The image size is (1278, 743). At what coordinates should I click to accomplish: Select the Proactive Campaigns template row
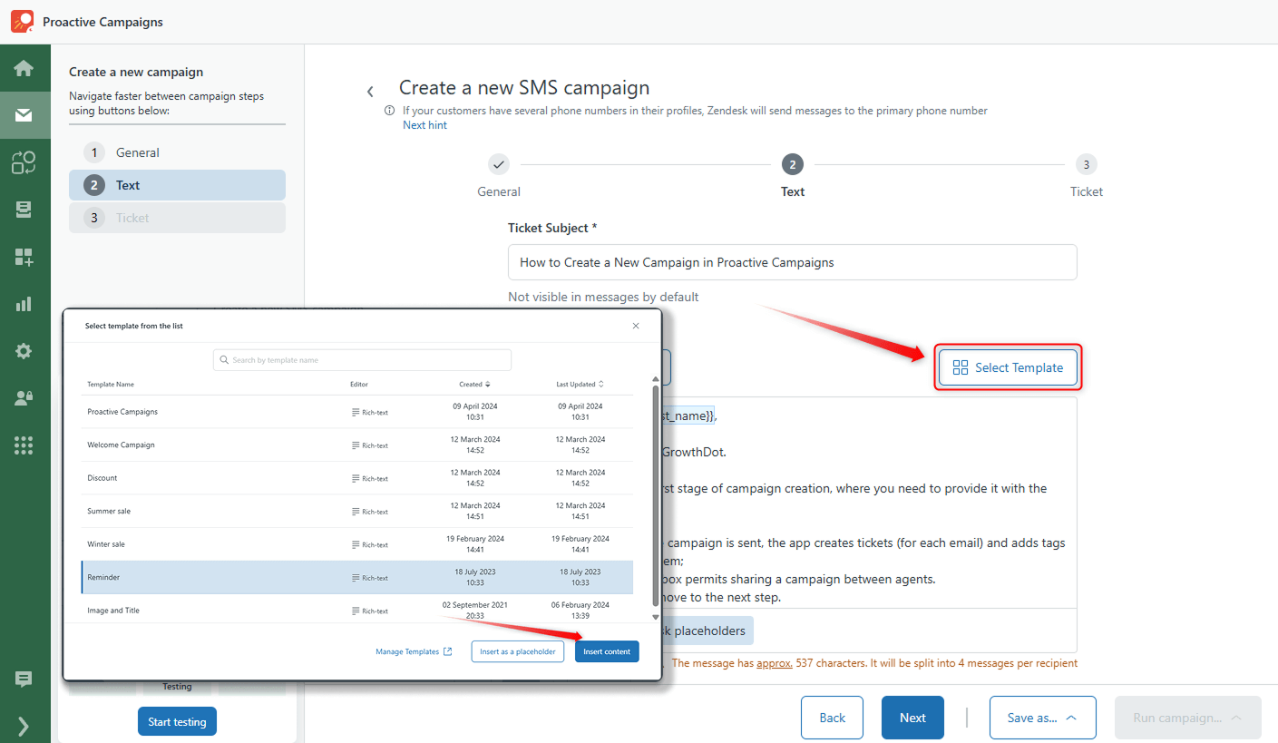[x=356, y=412]
